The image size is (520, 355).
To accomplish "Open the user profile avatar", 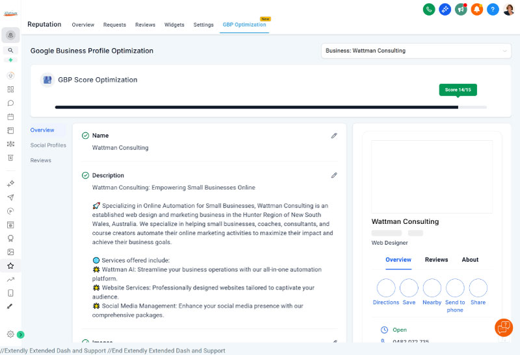I will pos(509,9).
